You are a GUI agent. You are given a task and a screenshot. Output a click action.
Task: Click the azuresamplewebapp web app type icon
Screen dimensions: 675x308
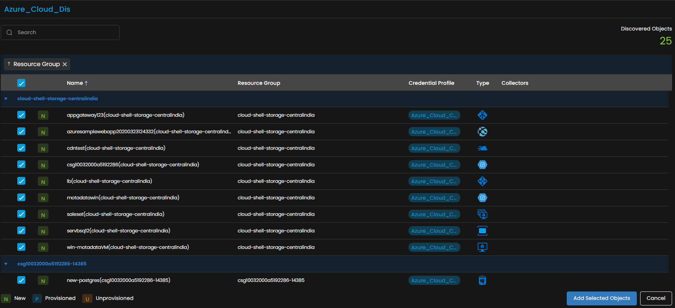482,132
